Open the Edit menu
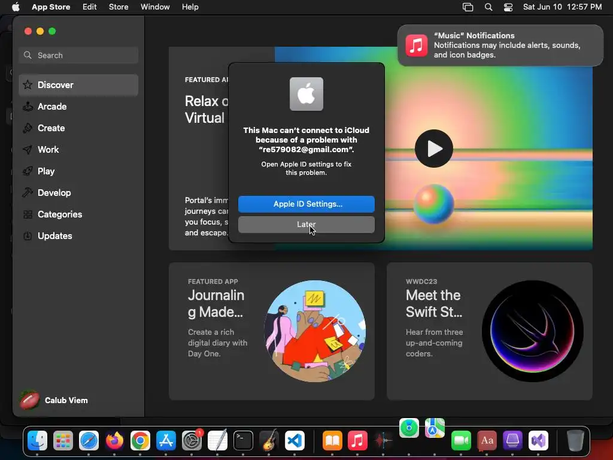The height and width of the screenshot is (460, 613). (90, 7)
